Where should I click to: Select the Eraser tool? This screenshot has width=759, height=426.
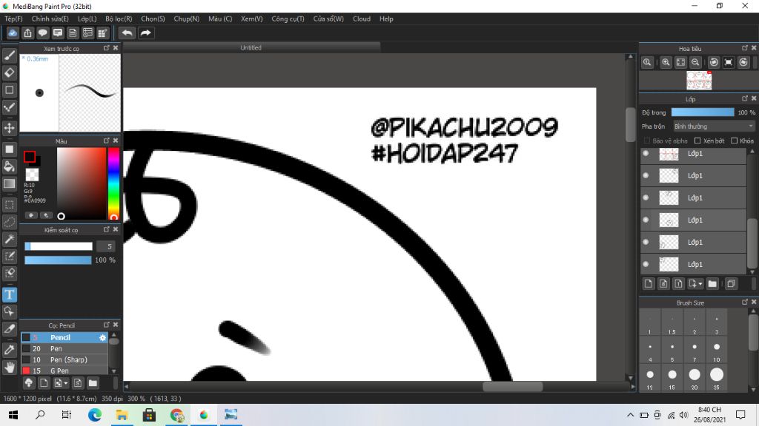coord(9,72)
